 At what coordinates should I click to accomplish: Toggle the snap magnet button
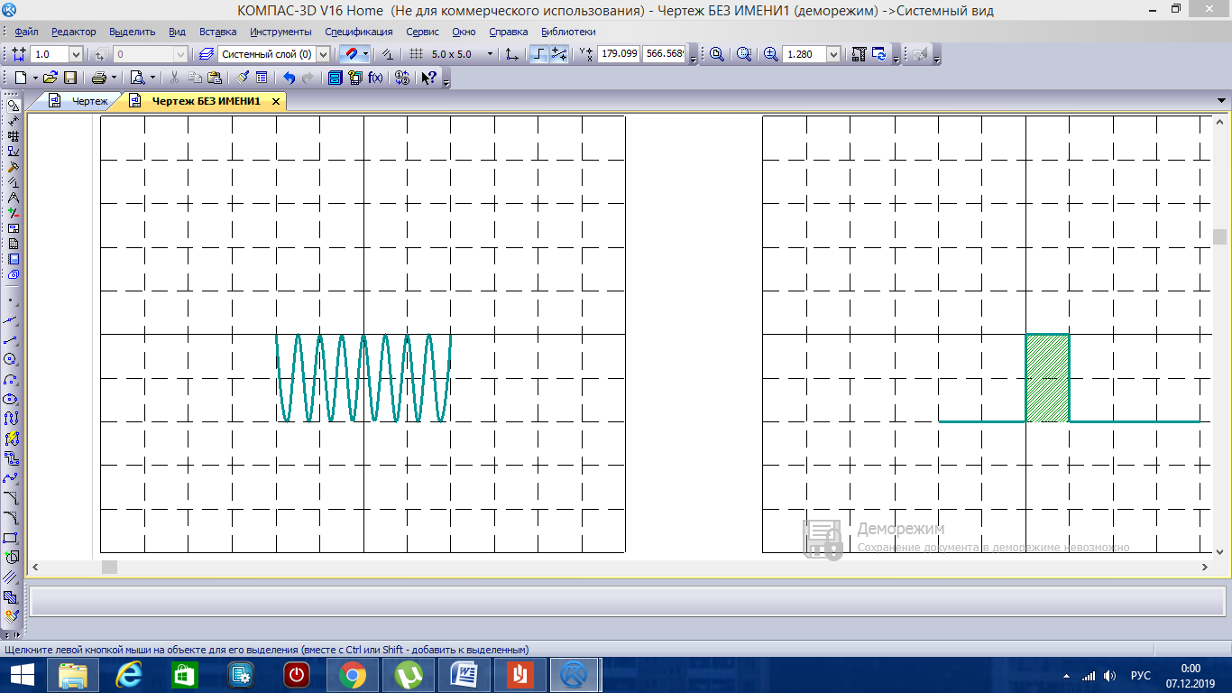(x=352, y=54)
